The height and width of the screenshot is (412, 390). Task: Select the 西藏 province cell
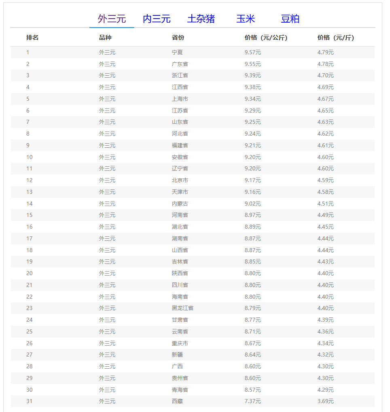[x=177, y=401]
